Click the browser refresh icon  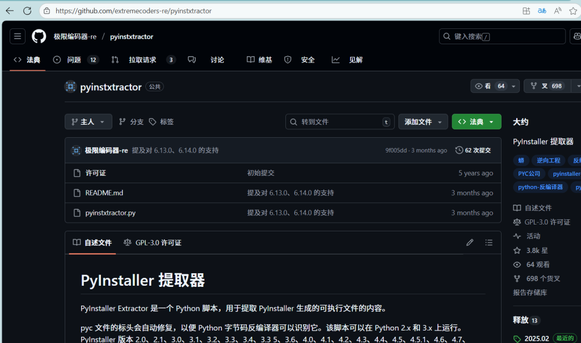pyautogui.click(x=27, y=10)
